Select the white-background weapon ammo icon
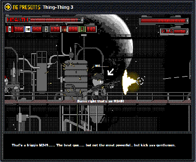 (x=28, y=29)
